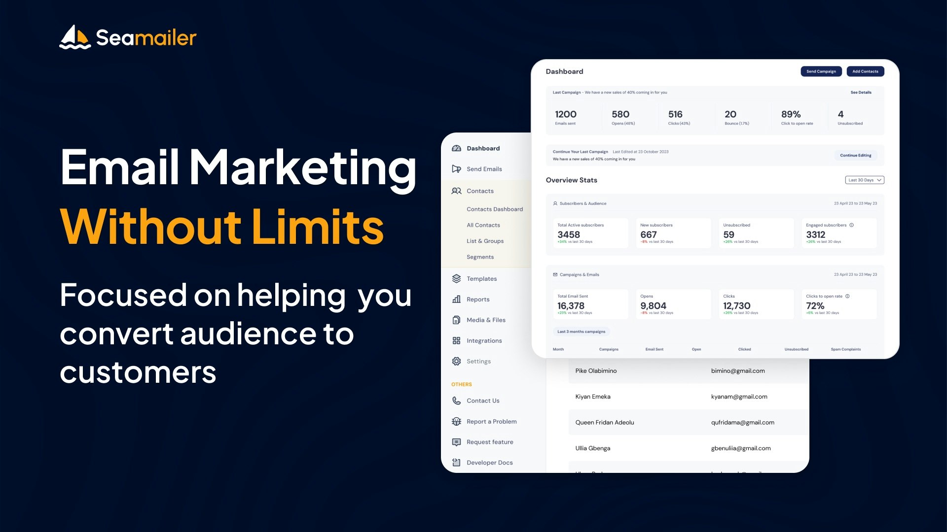This screenshot has height=532, width=947.
Task: Click the Dashboard navigation icon
Action: pyautogui.click(x=456, y=147)
